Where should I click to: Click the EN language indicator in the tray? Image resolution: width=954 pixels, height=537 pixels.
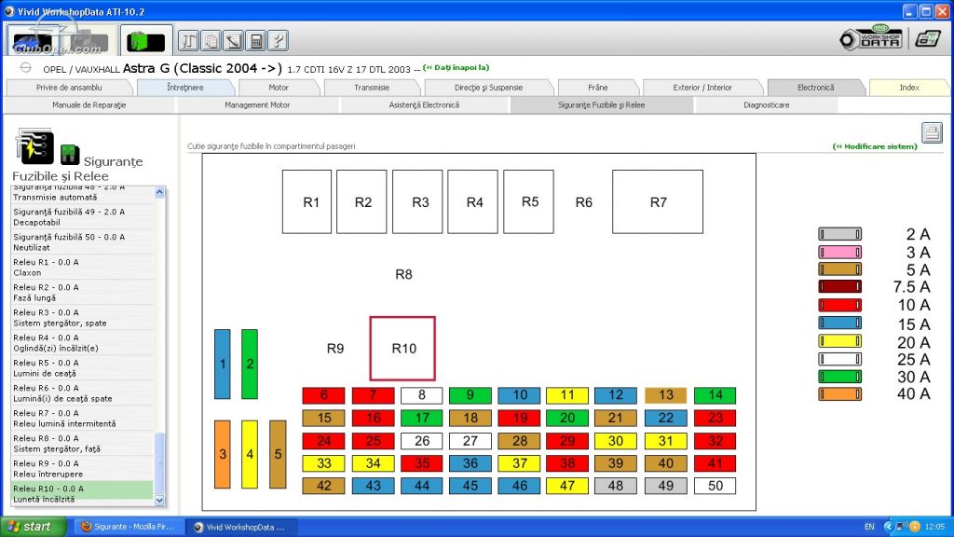pyautogui.click(x=869, y=527)
